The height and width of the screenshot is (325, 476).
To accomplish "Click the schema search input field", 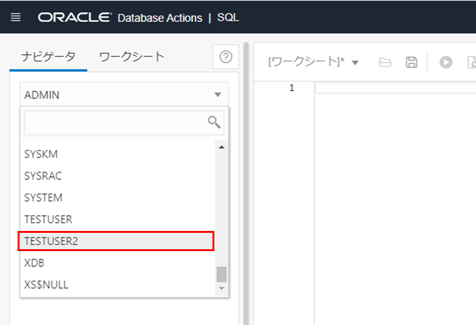I will [115, 122].
